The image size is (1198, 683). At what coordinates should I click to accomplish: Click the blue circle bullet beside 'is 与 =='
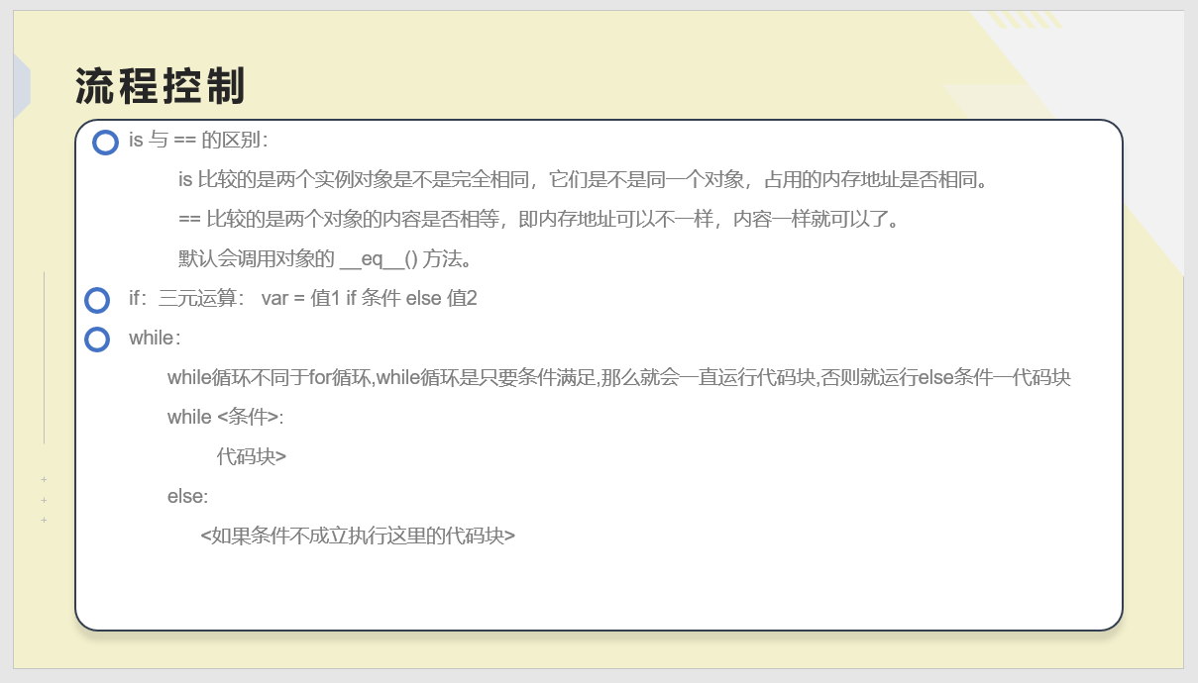pos(106,143)
